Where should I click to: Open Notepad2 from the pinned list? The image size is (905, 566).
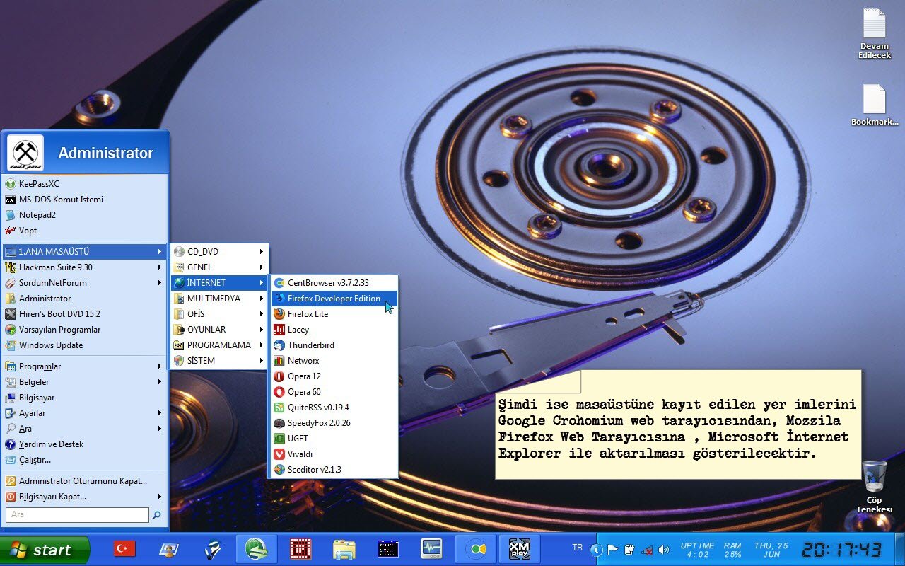85,215
